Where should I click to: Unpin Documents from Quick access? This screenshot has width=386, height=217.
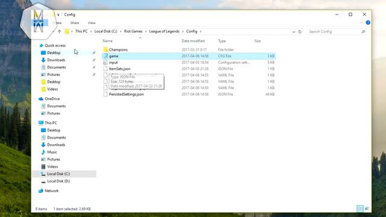(x=94, y=67)
